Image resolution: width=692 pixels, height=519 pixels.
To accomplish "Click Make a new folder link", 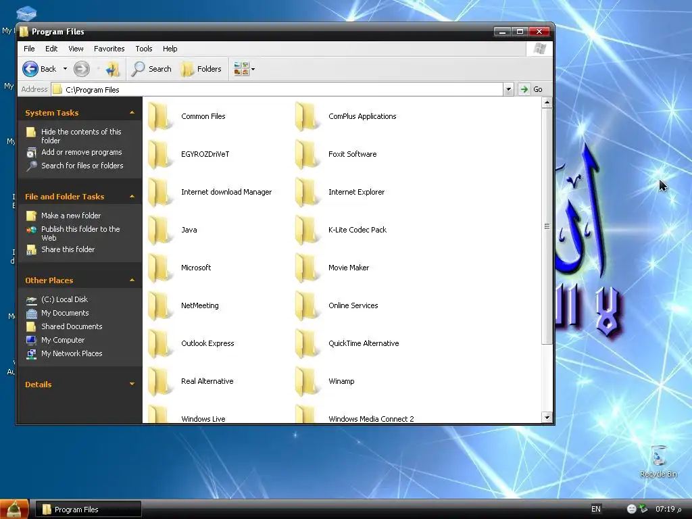I will 71,216.
